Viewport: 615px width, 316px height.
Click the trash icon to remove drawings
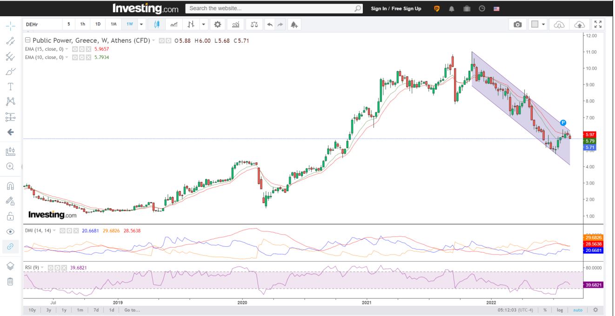click(x=10, y=281)
